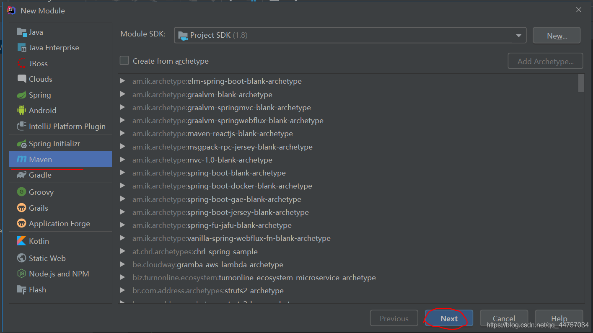
Task: Click the Spring Initializr icon
Action: (x=22, y=144)
